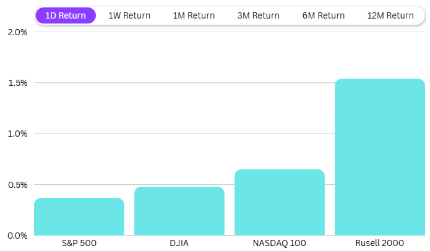Choose the 6M Return tab
Screen dimensions: 430x251
pyautogui.click(x=322, y=15)
